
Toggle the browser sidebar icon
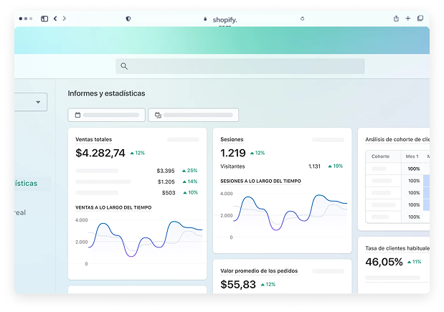pos(44,19)
